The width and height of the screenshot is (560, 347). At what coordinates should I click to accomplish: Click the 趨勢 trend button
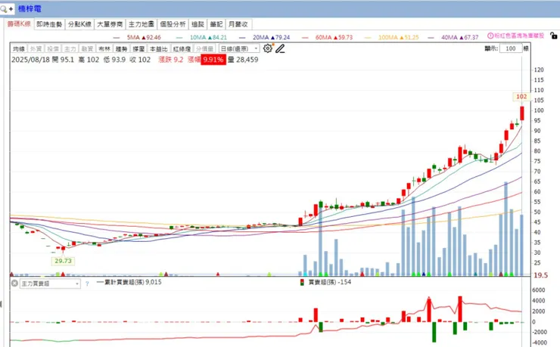121,49
